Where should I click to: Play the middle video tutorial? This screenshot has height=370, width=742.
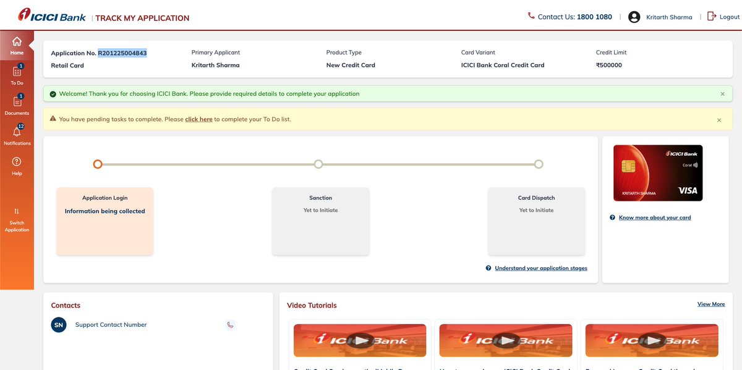(x=506, y=340)
